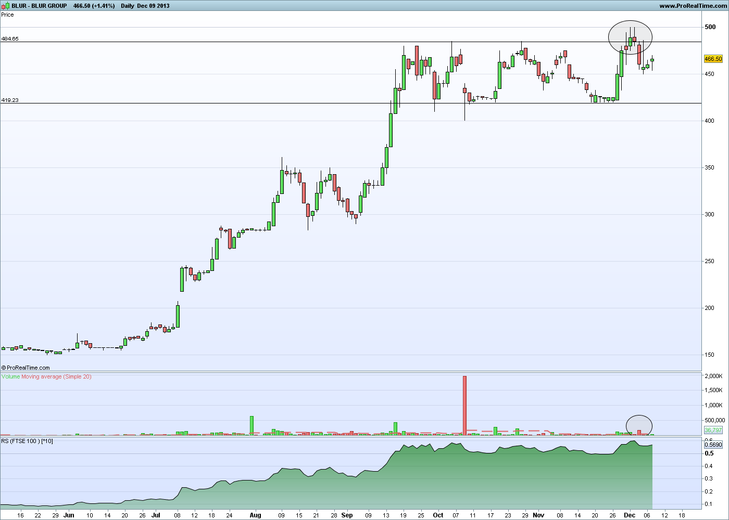Click the 450 mark on the price axis
Image resolution: width=729 pixels, height=520 pixels.
(710, 74)
